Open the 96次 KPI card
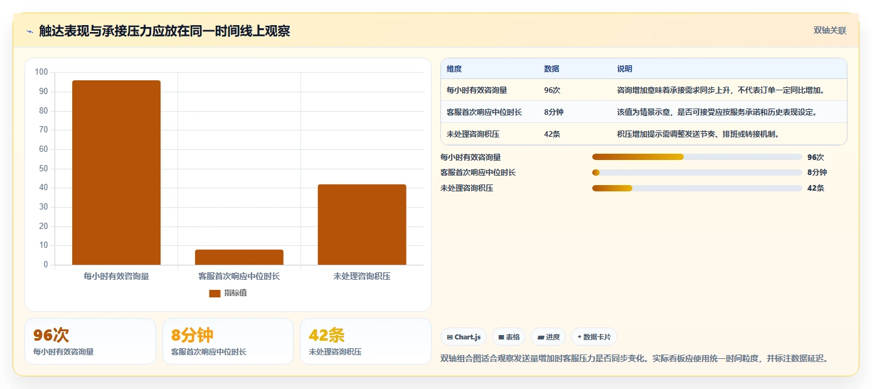The width and height of the screenshot is (872, 389). click(x=90, y=341)
